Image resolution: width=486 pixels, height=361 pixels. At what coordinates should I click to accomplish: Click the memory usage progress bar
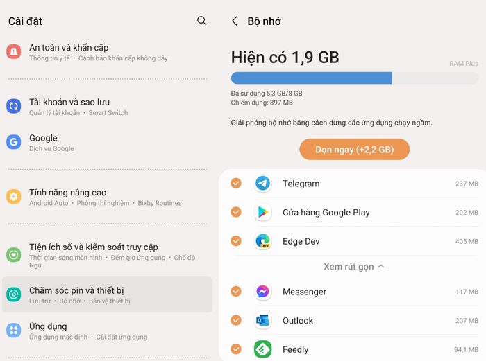[355, 78]
